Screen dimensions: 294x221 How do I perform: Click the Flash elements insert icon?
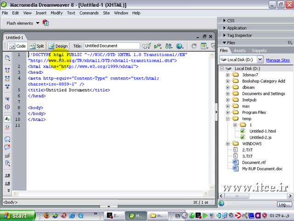[45, 23]
